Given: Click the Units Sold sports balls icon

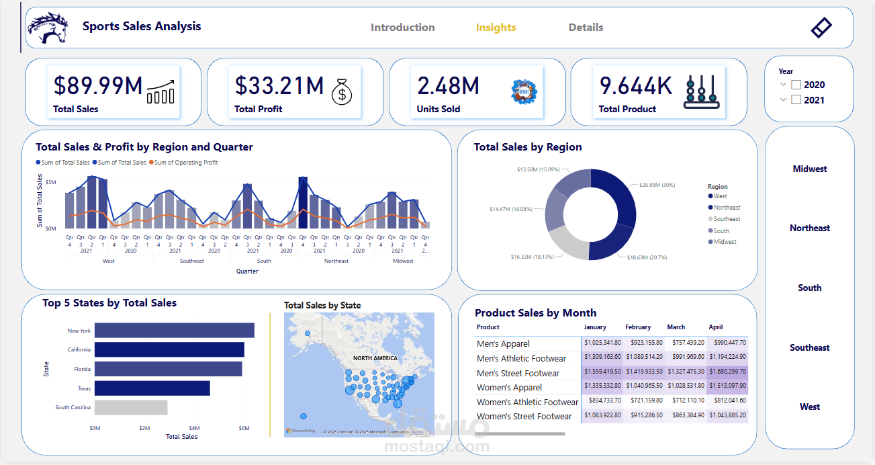Looking at the screenshot, I should tap(524, 91).
